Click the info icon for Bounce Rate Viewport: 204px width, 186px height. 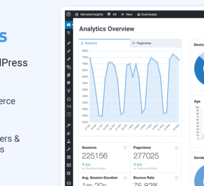pos(177,178)
